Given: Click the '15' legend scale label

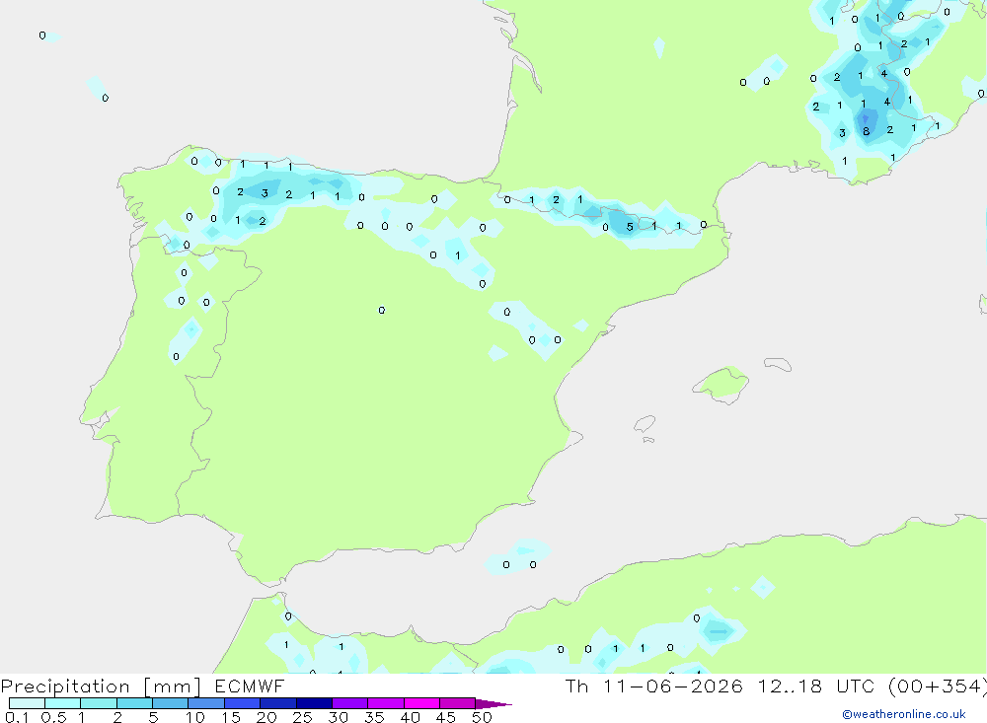Looking at the screenshot, I should click(x=231, y=717).
